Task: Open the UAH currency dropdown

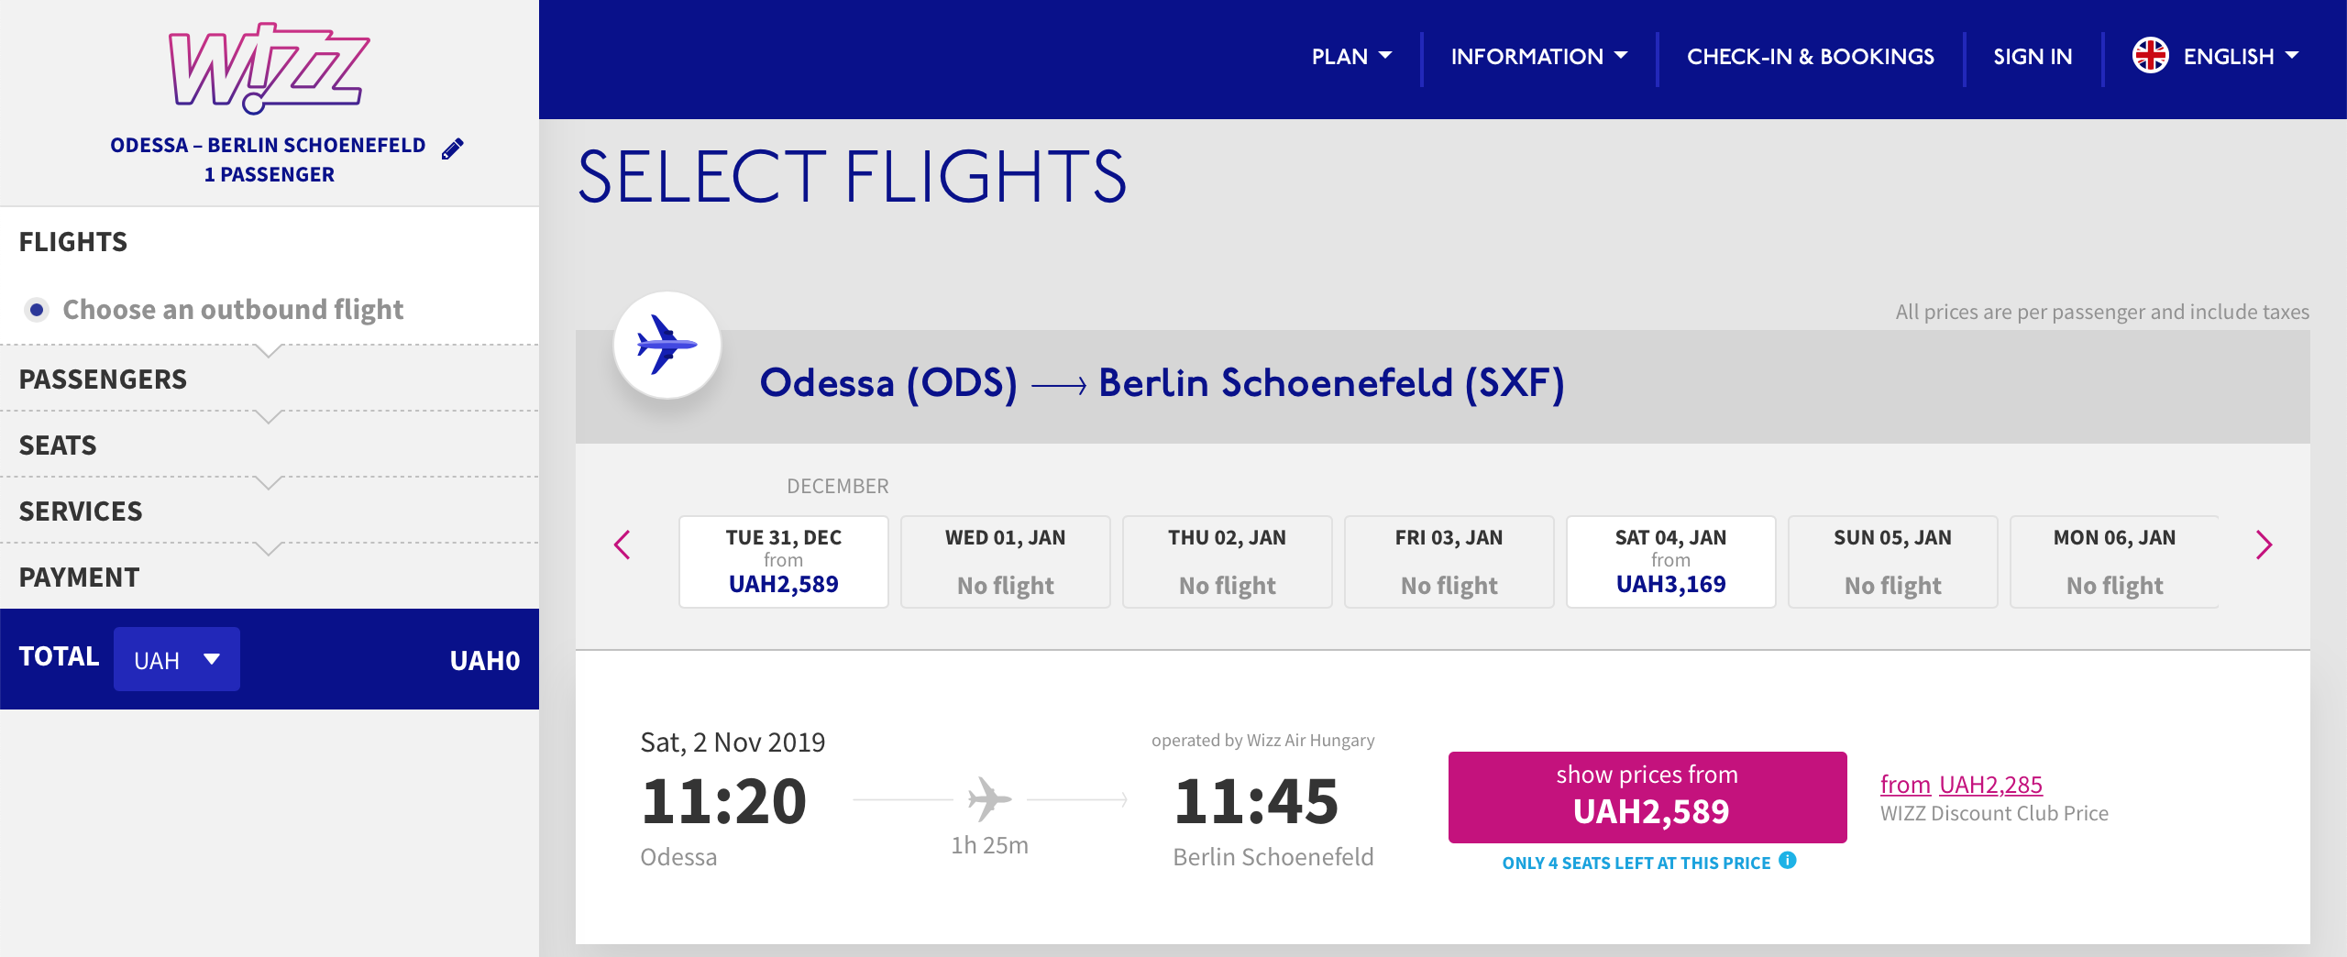Action: point(177,659)
